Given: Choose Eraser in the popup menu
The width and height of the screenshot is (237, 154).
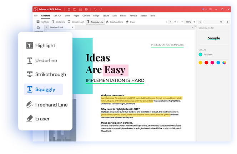Looking at the screenshot, I should [38, 119].
